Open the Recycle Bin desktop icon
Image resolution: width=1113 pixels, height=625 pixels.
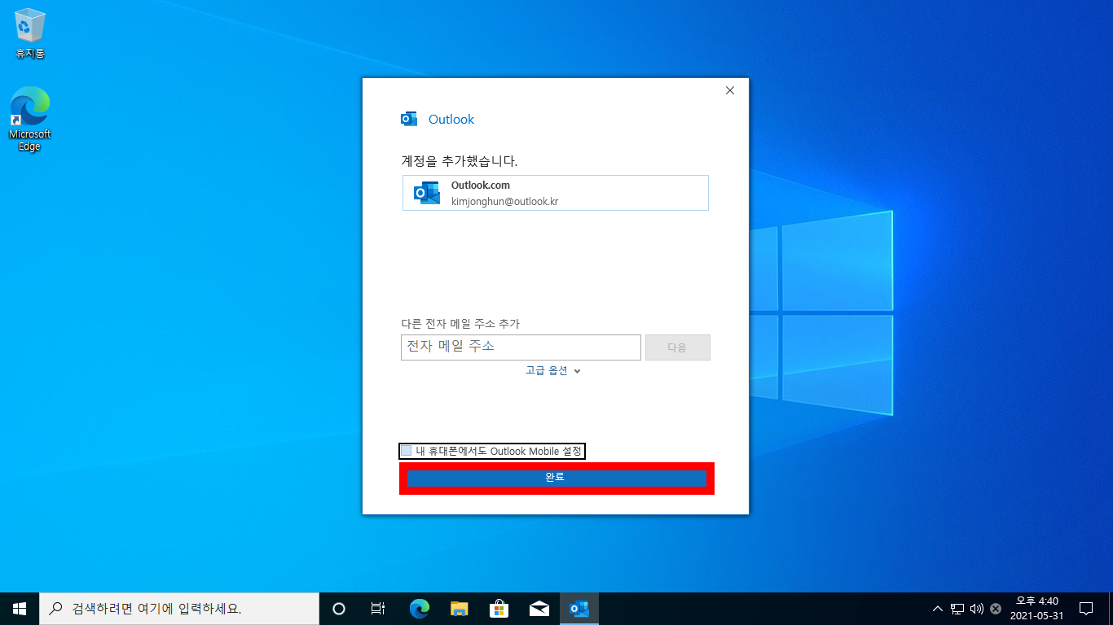tap(30, 33)
